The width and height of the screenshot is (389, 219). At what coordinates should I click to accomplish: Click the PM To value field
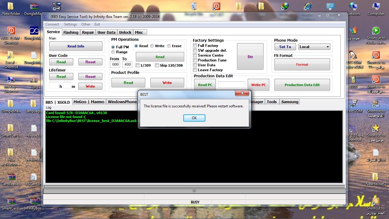point(127,64)
